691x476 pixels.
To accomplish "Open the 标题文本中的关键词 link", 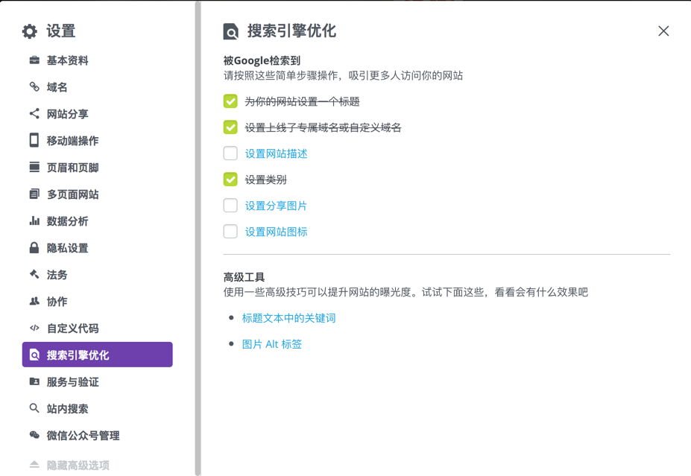I will point(288,318).
